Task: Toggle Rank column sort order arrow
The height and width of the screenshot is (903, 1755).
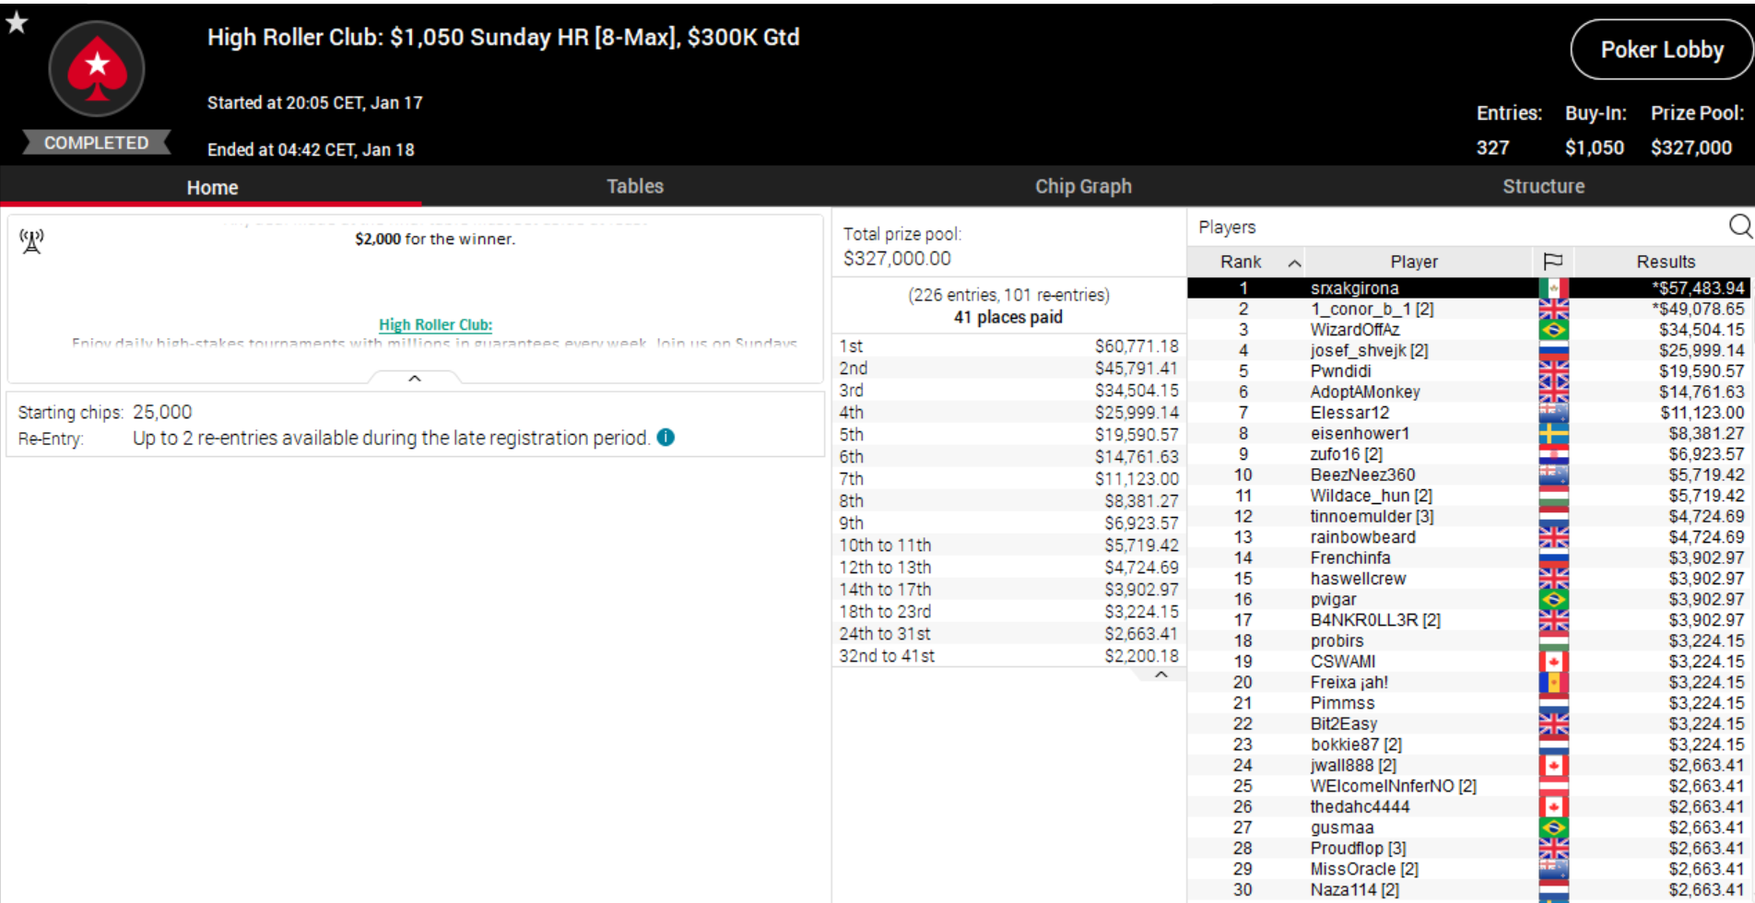Action: [1294, 263]
